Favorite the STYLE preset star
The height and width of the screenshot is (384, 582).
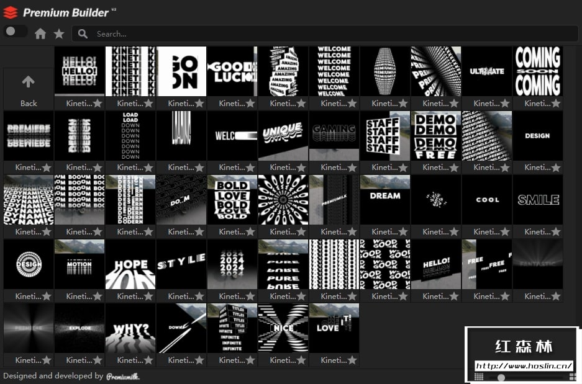199,296
